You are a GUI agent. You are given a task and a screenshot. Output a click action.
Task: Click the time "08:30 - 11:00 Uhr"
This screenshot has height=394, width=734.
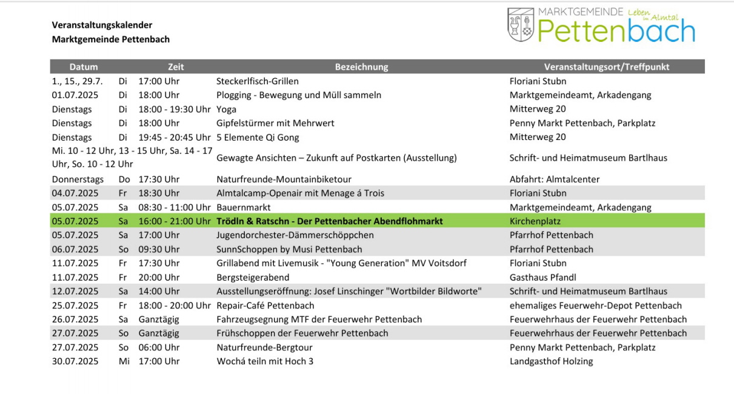175,207
